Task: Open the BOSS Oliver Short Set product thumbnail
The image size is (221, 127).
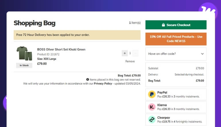Action: pos(24,53)
